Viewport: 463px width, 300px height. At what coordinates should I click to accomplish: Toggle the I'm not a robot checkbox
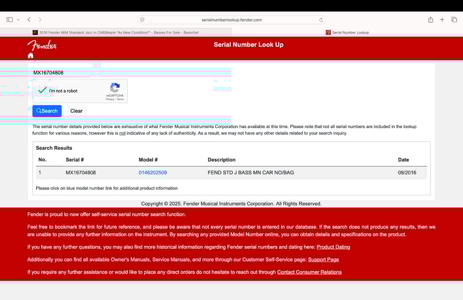point(43,90)
